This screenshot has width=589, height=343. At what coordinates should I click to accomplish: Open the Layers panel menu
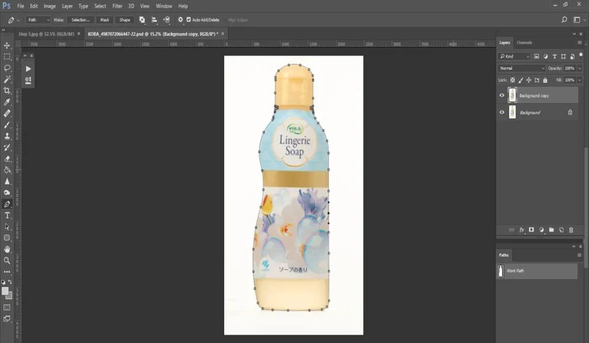pos(580,43)
